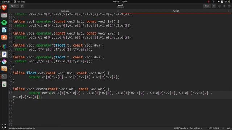Click 'Bracket match found on line: 70' status message
The width and height of the screenshot is (232, 130).
(22, 129)
